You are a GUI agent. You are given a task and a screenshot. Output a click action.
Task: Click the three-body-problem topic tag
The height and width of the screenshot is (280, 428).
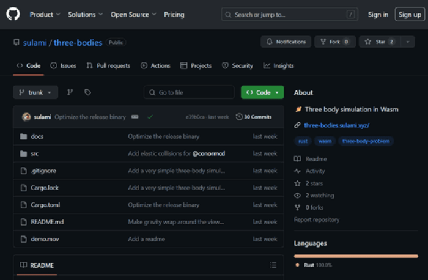coord(366,141)
